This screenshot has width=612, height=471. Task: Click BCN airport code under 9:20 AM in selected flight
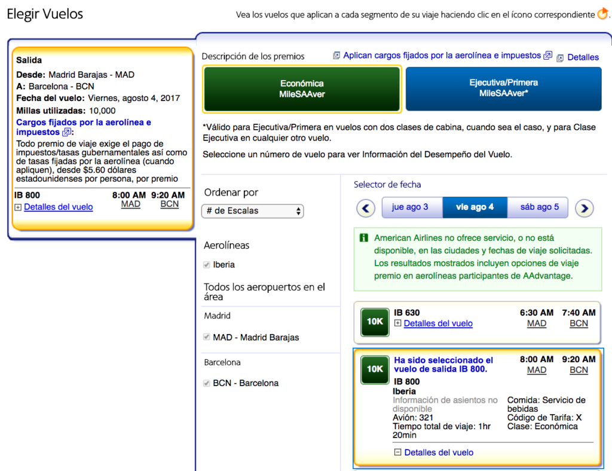579,370
